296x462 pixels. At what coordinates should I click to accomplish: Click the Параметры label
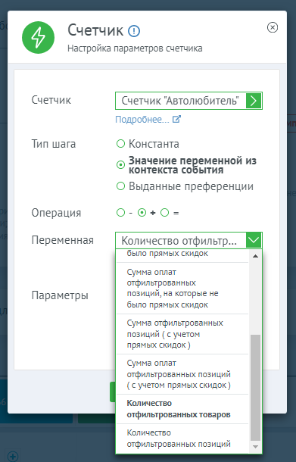click(60, 295)
